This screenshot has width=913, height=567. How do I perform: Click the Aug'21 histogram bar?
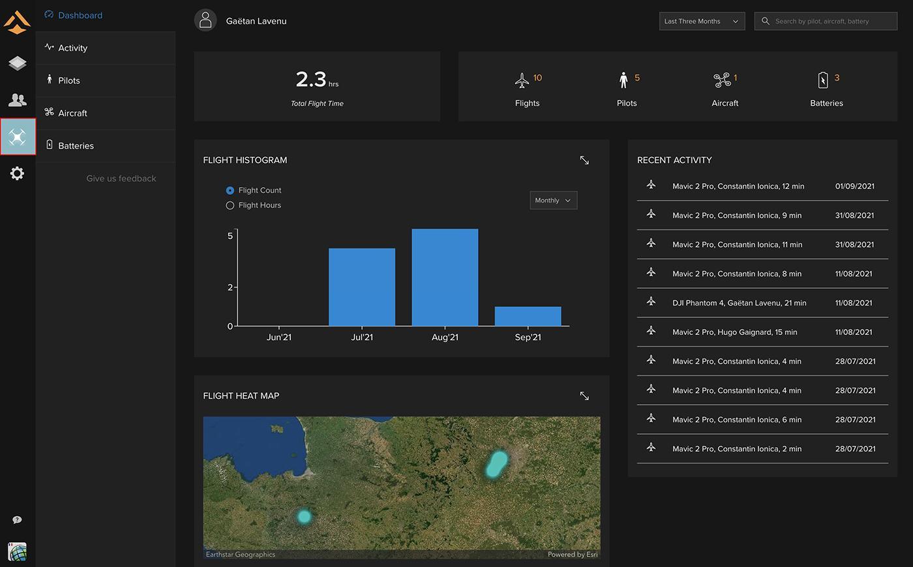(445, 278)
